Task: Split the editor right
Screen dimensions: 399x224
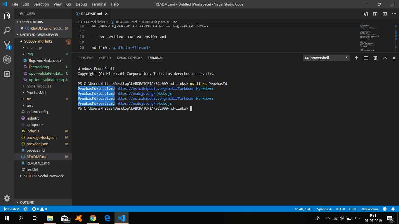Action: [385, 14]
